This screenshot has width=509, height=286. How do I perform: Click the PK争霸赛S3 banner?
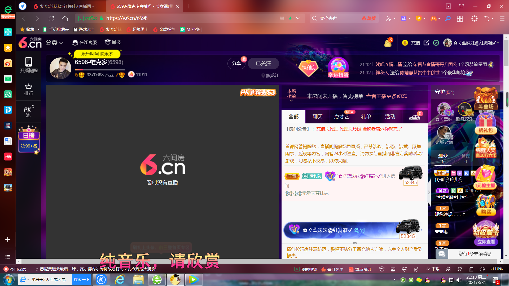258,92
